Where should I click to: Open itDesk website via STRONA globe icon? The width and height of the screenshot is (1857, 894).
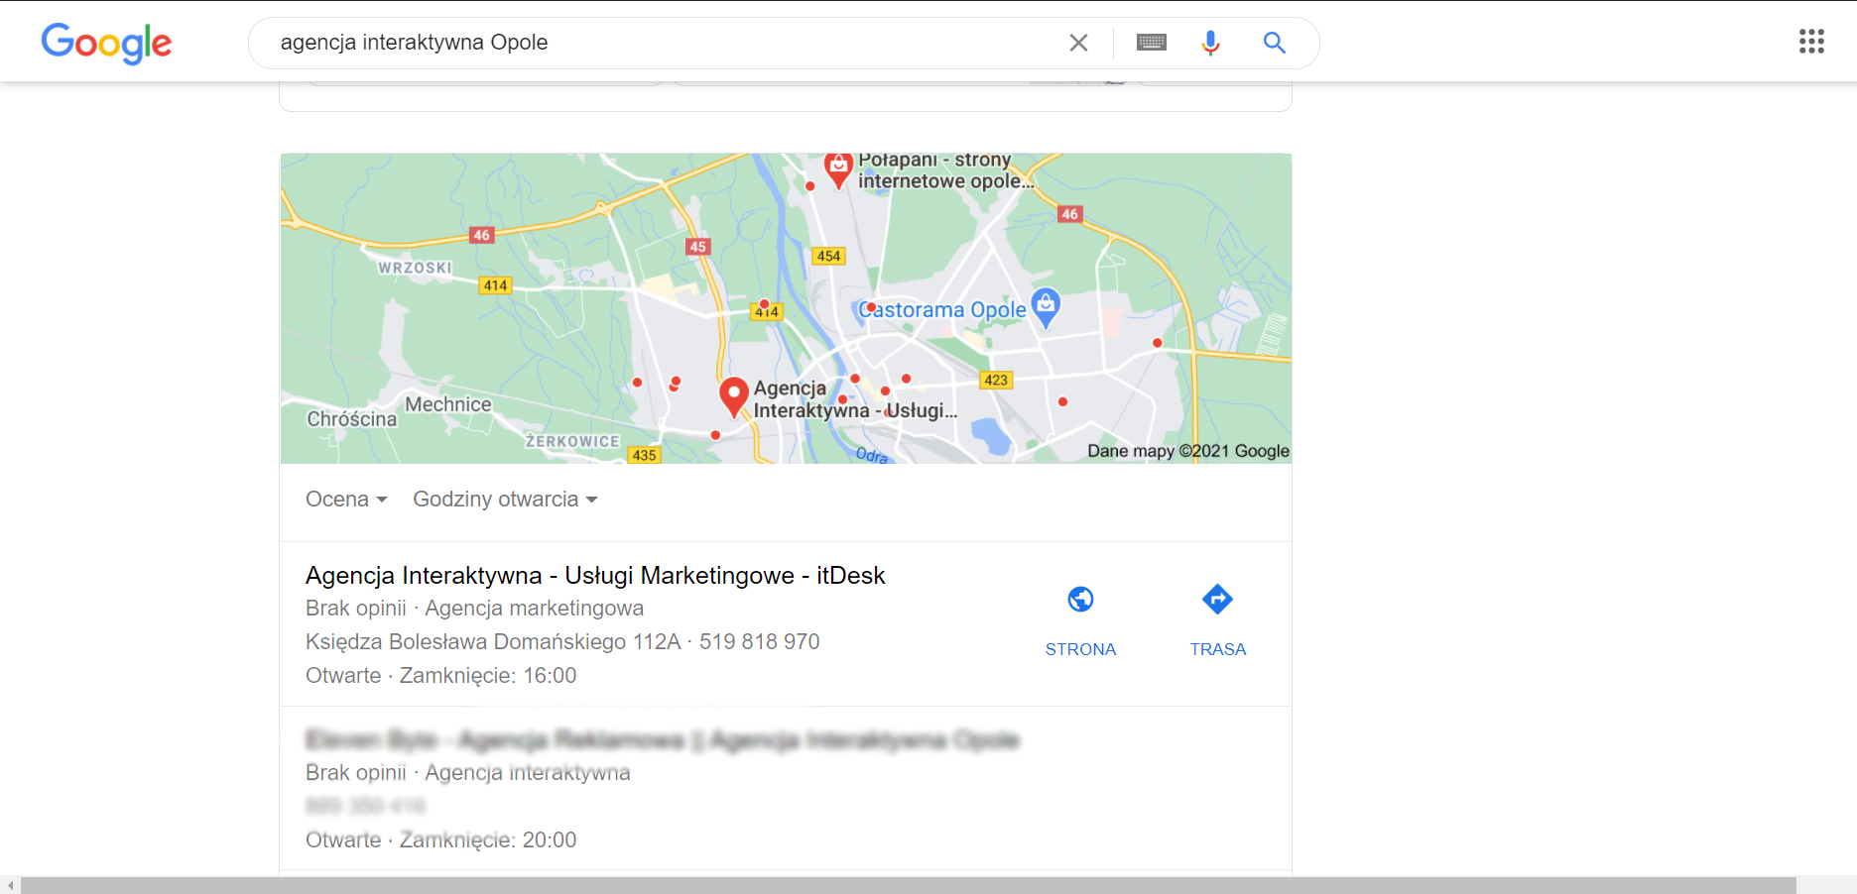coord(1080,600)
